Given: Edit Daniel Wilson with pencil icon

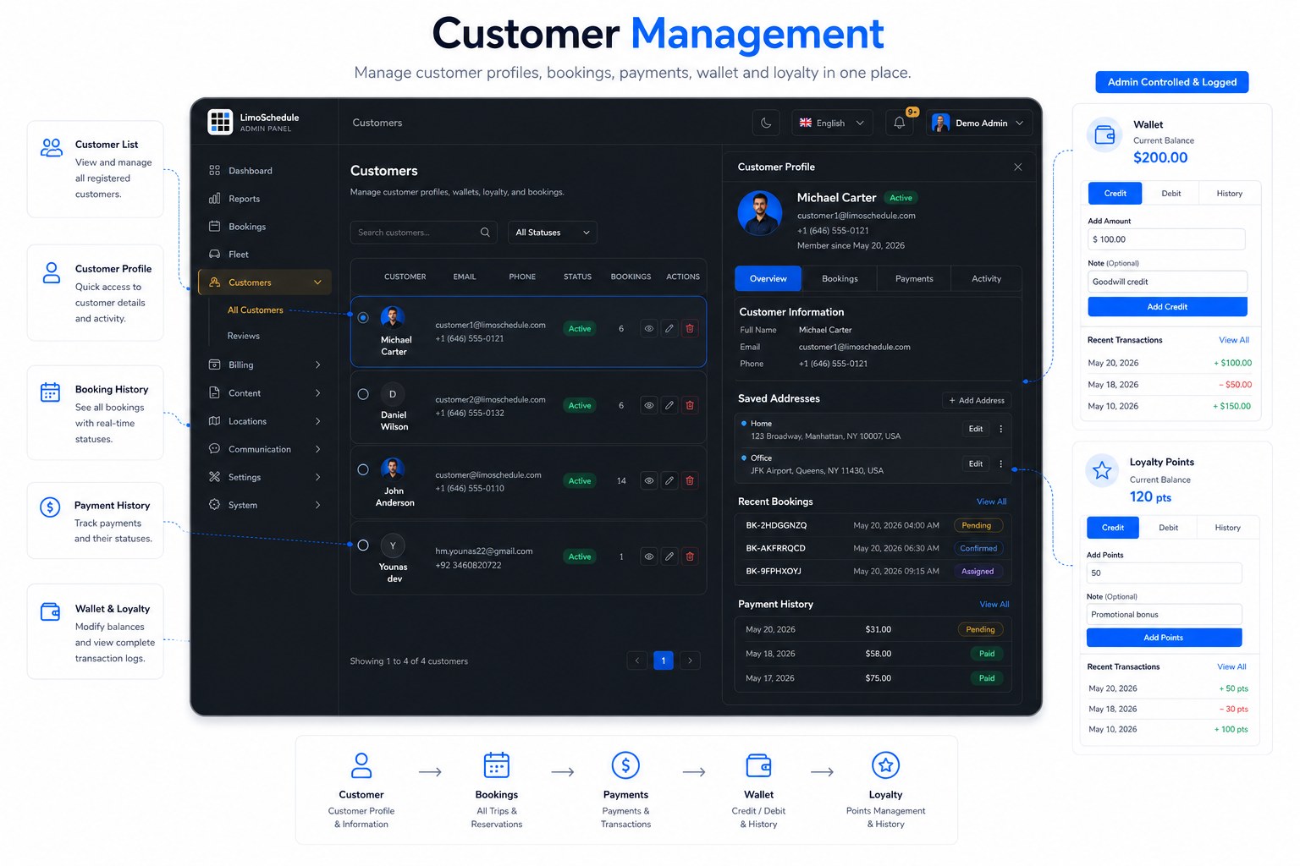Looking at the screenshot, I should pyautogui.click(x=669, y=406).
